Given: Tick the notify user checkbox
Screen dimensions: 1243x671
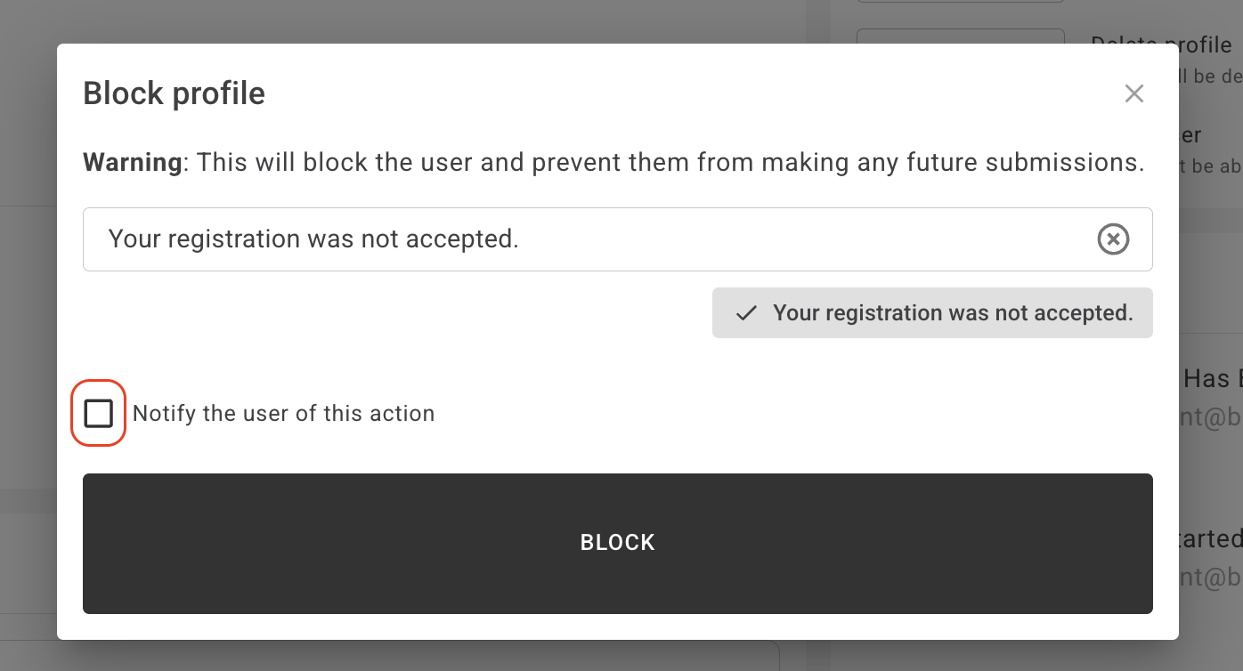Looking at the screenshot, I should pos(98,414).
